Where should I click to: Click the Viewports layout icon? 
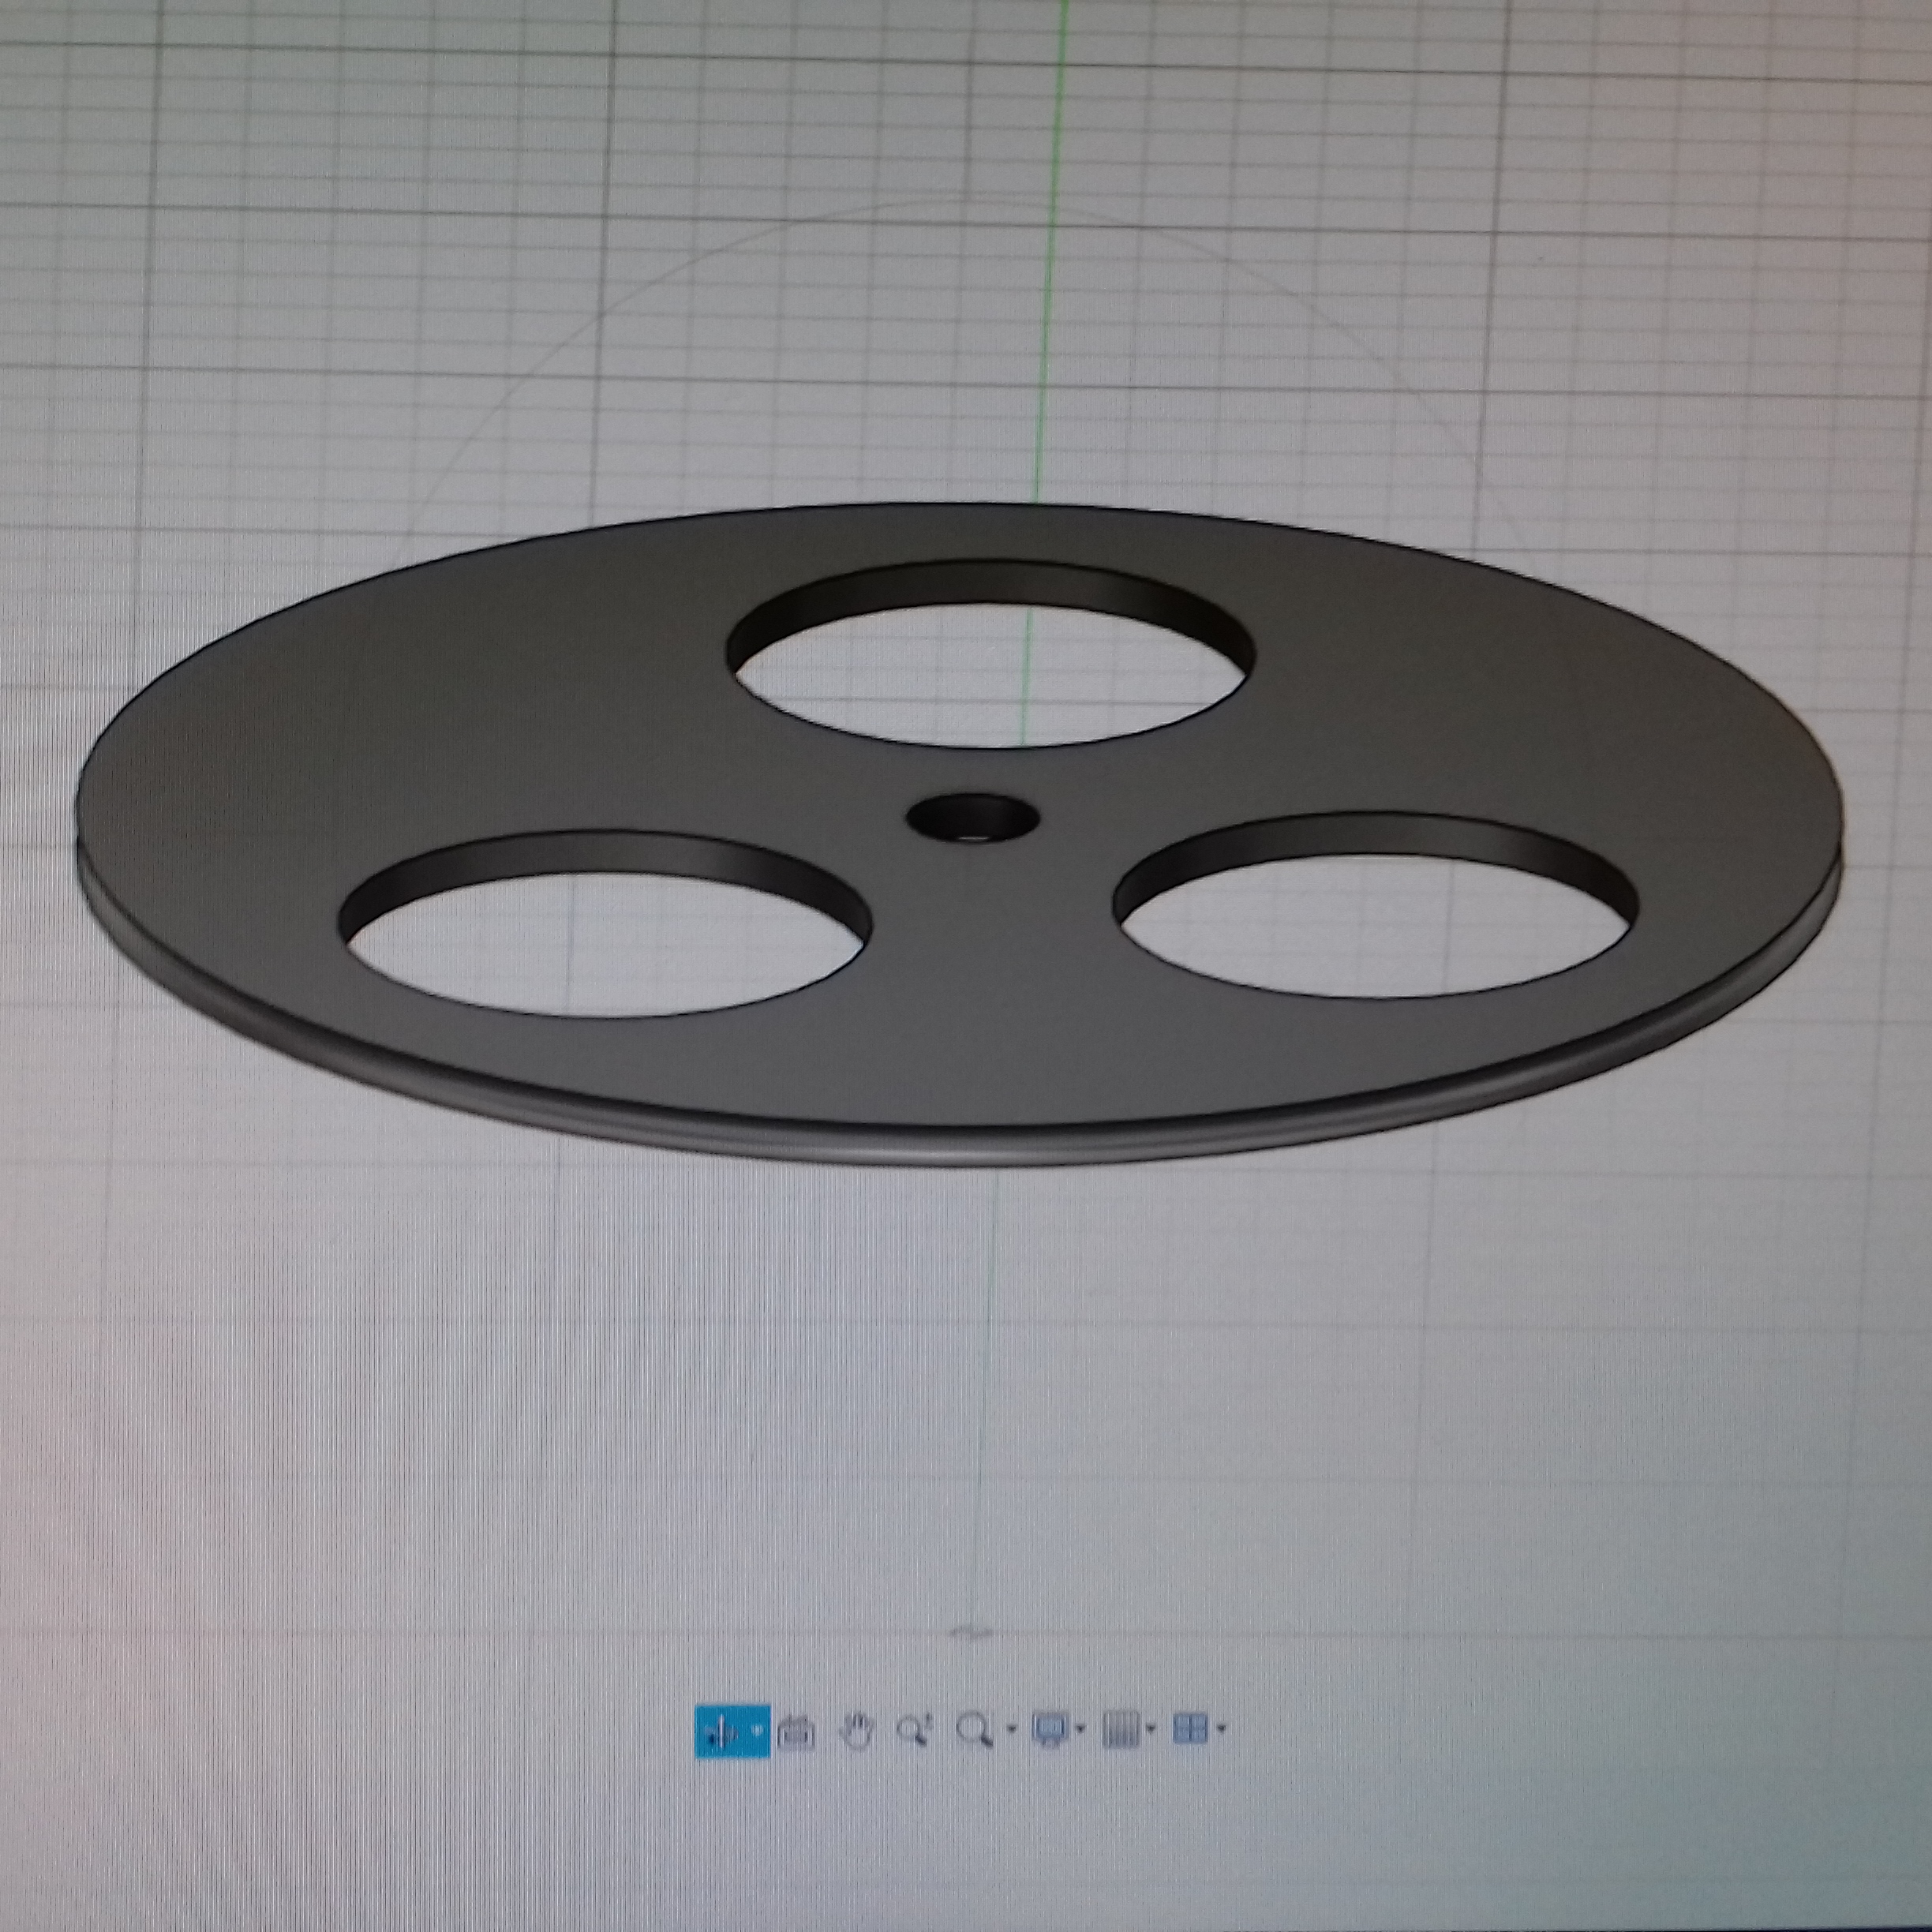pos(1190,1728)
